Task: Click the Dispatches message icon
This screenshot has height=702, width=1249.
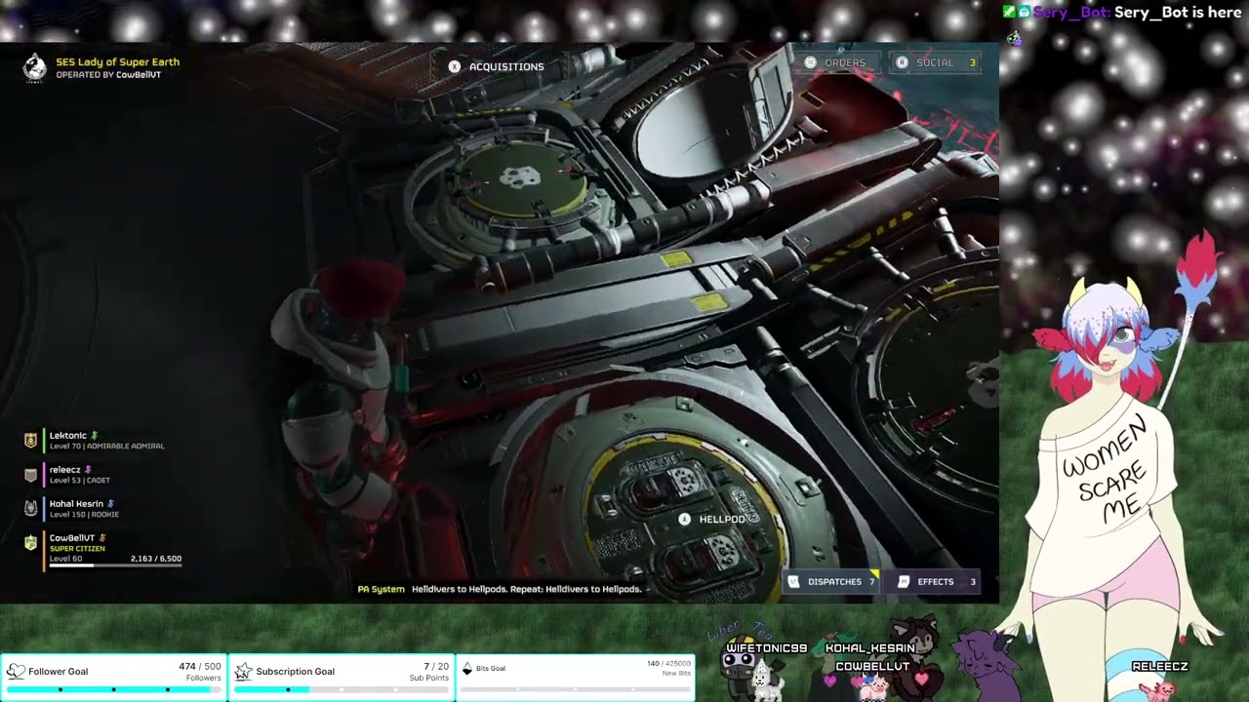Action: tap(793, 581)
